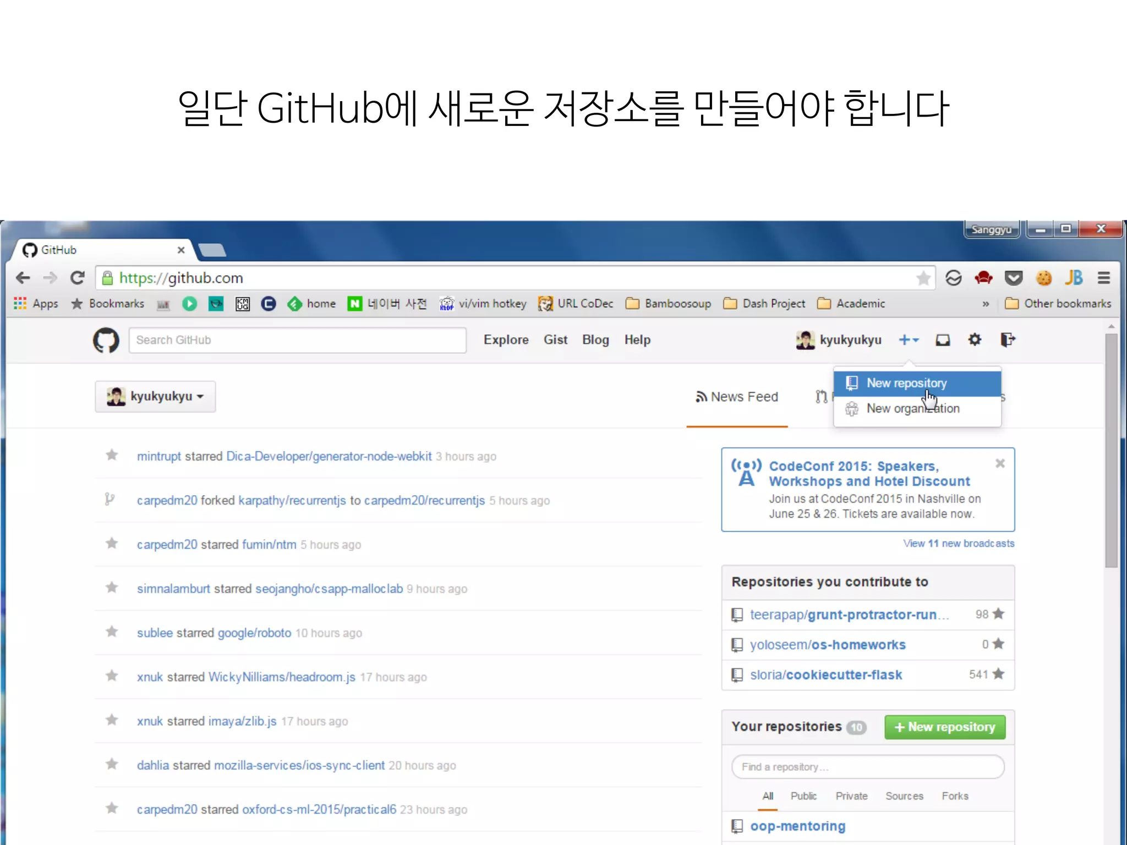This screenshot has height=845, width=1127.
Task: Expand hidden bookmarks chevron
Action: pyautogui.click(x=986, y=304)
